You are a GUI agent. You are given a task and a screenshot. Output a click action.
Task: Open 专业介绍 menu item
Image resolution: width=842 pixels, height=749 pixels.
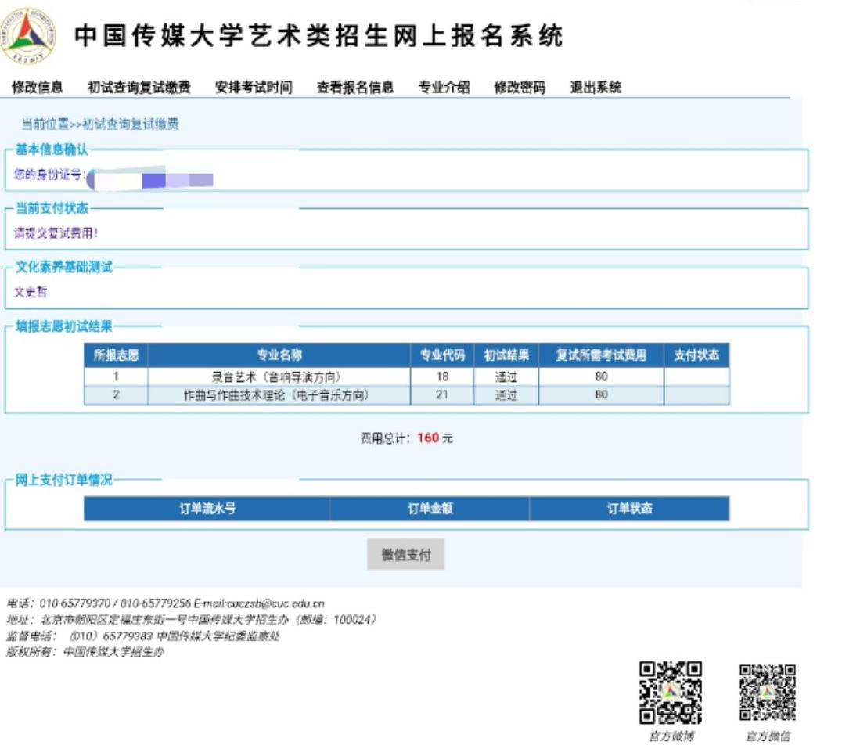pyautogui.click(x=444, y=87)
